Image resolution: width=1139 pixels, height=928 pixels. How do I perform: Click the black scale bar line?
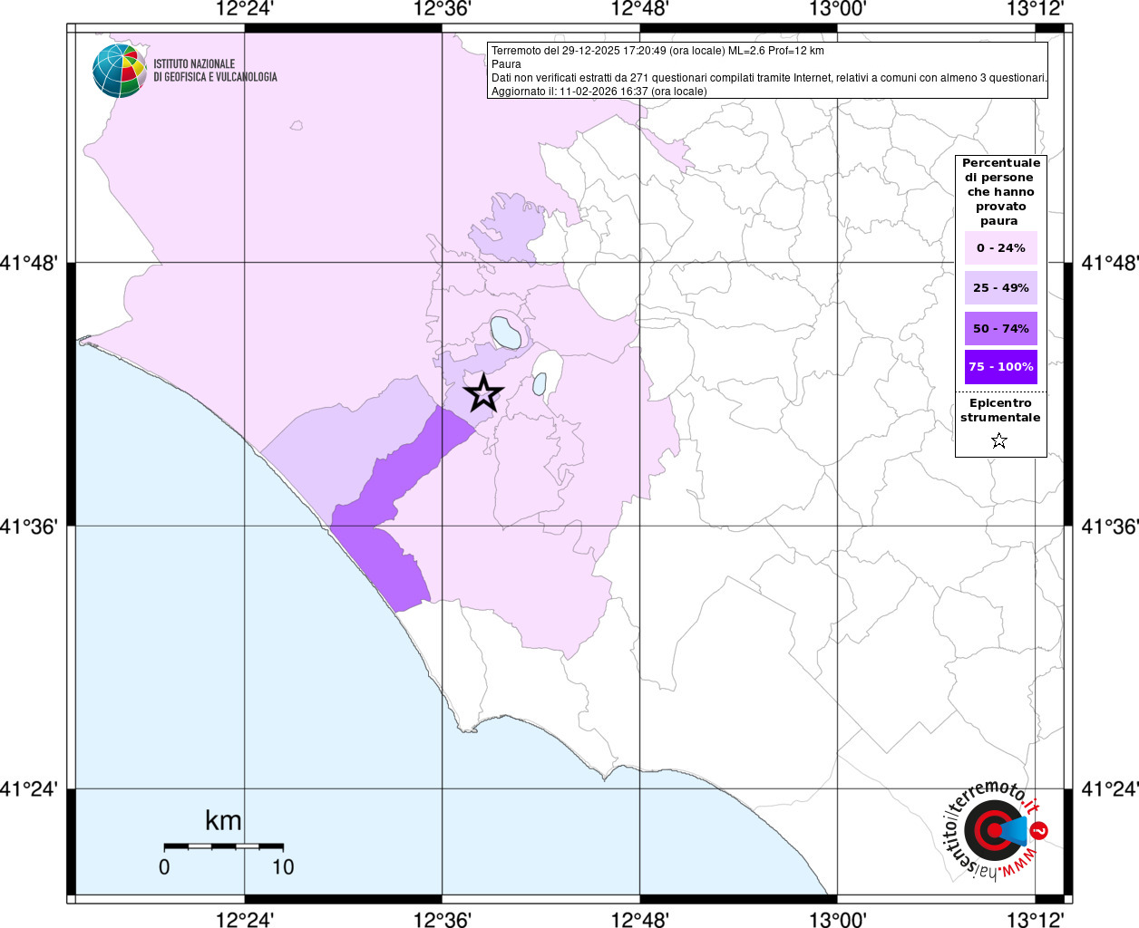click(x=223, y=846)
